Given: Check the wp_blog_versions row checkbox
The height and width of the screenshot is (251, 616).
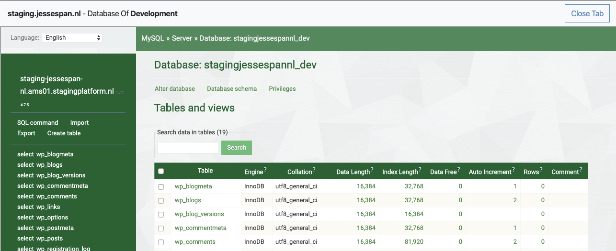Looking at the screenshot, I should click(x=161, y=214).
